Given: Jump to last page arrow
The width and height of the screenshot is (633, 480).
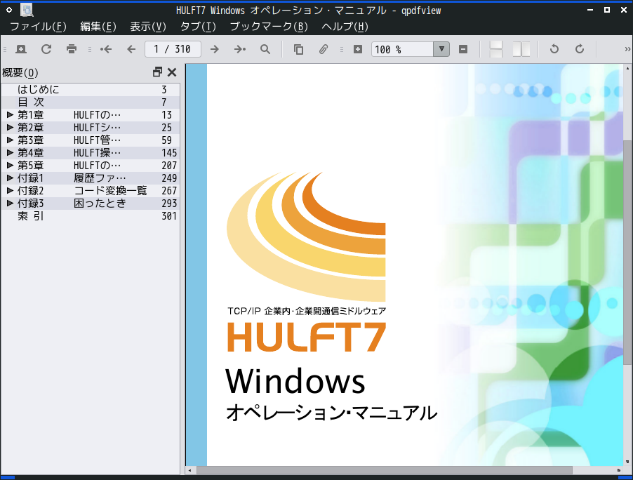Looking at the screenshot, I should (240, 49).
